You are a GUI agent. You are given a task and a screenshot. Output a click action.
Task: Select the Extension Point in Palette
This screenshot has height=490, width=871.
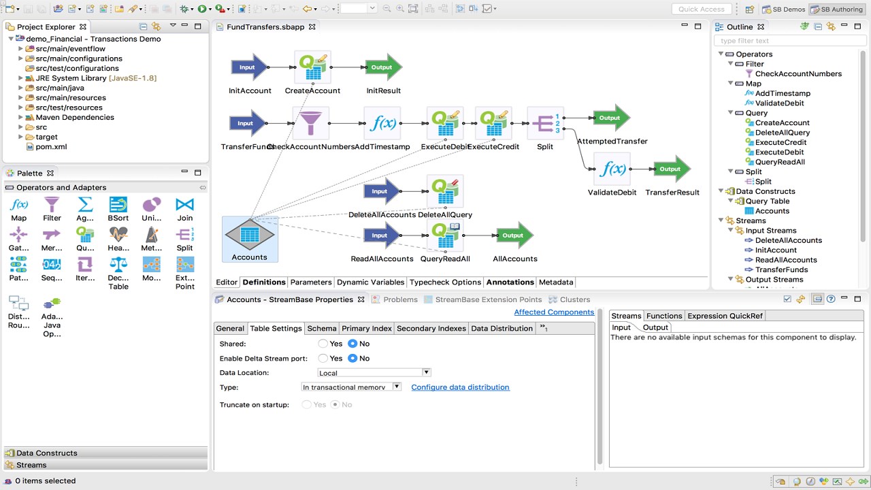(185, 274)
